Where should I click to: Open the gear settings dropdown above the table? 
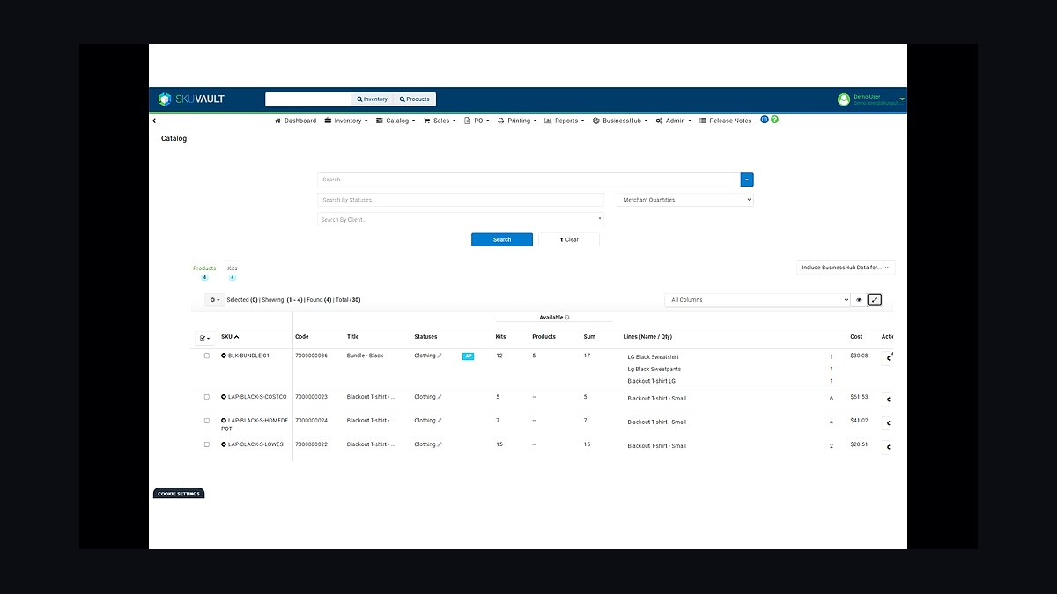[214, 300]
